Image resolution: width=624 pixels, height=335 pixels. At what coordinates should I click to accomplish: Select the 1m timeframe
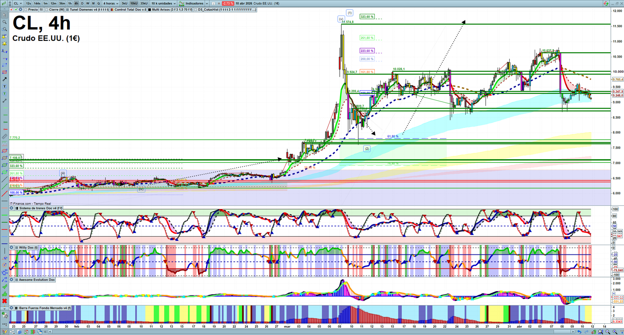point(46,3)
